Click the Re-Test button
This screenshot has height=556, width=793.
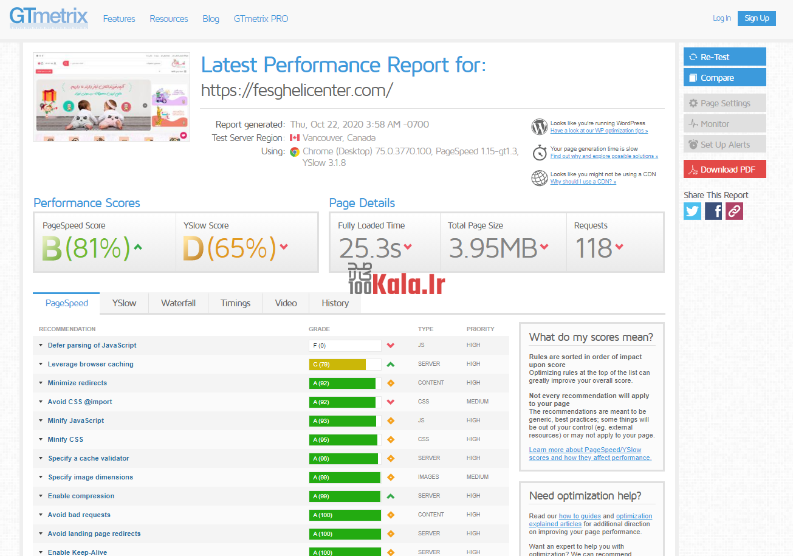[725, 57]
